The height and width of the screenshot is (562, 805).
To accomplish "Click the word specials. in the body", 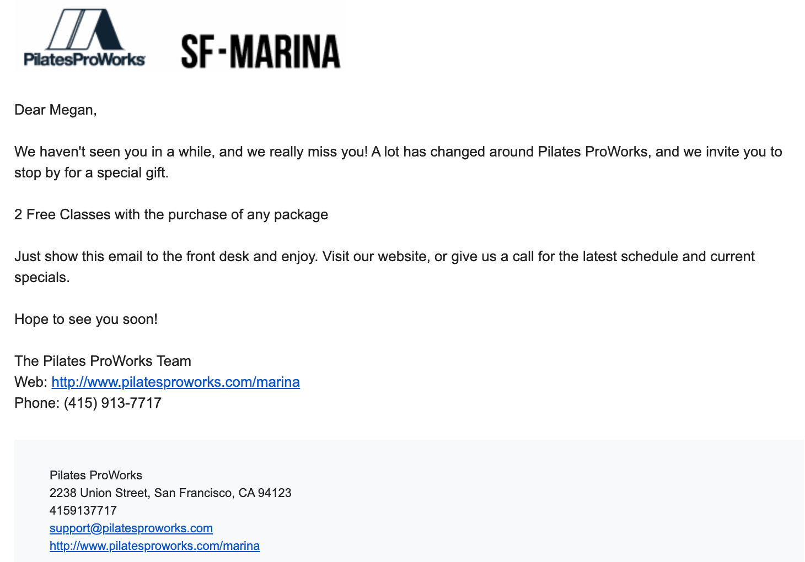I will [x=42, y=278].
